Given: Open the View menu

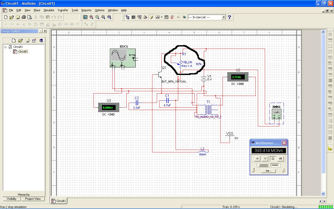Looking at the screenshot, I should pos(27,10).
